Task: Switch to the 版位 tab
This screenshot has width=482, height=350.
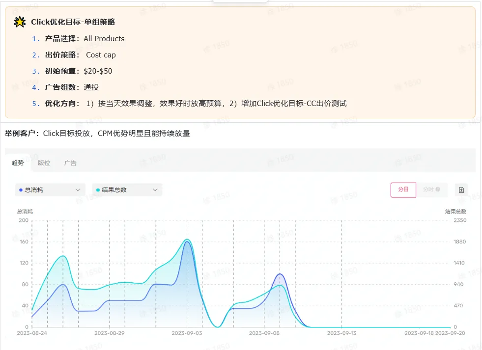Action: (x=44, y=162)
